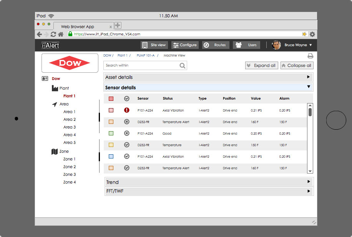Click the printer icon above Expand all
The width and height of the screenshot is (352, 237).
coord(310,56)
